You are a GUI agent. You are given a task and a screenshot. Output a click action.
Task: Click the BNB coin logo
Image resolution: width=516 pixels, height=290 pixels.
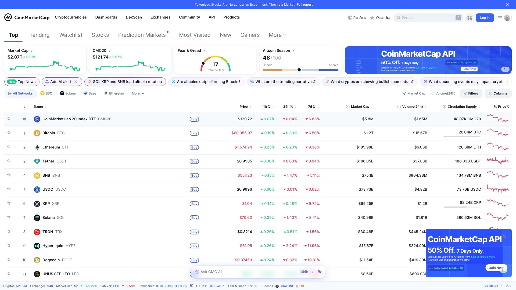coord(37,175)
